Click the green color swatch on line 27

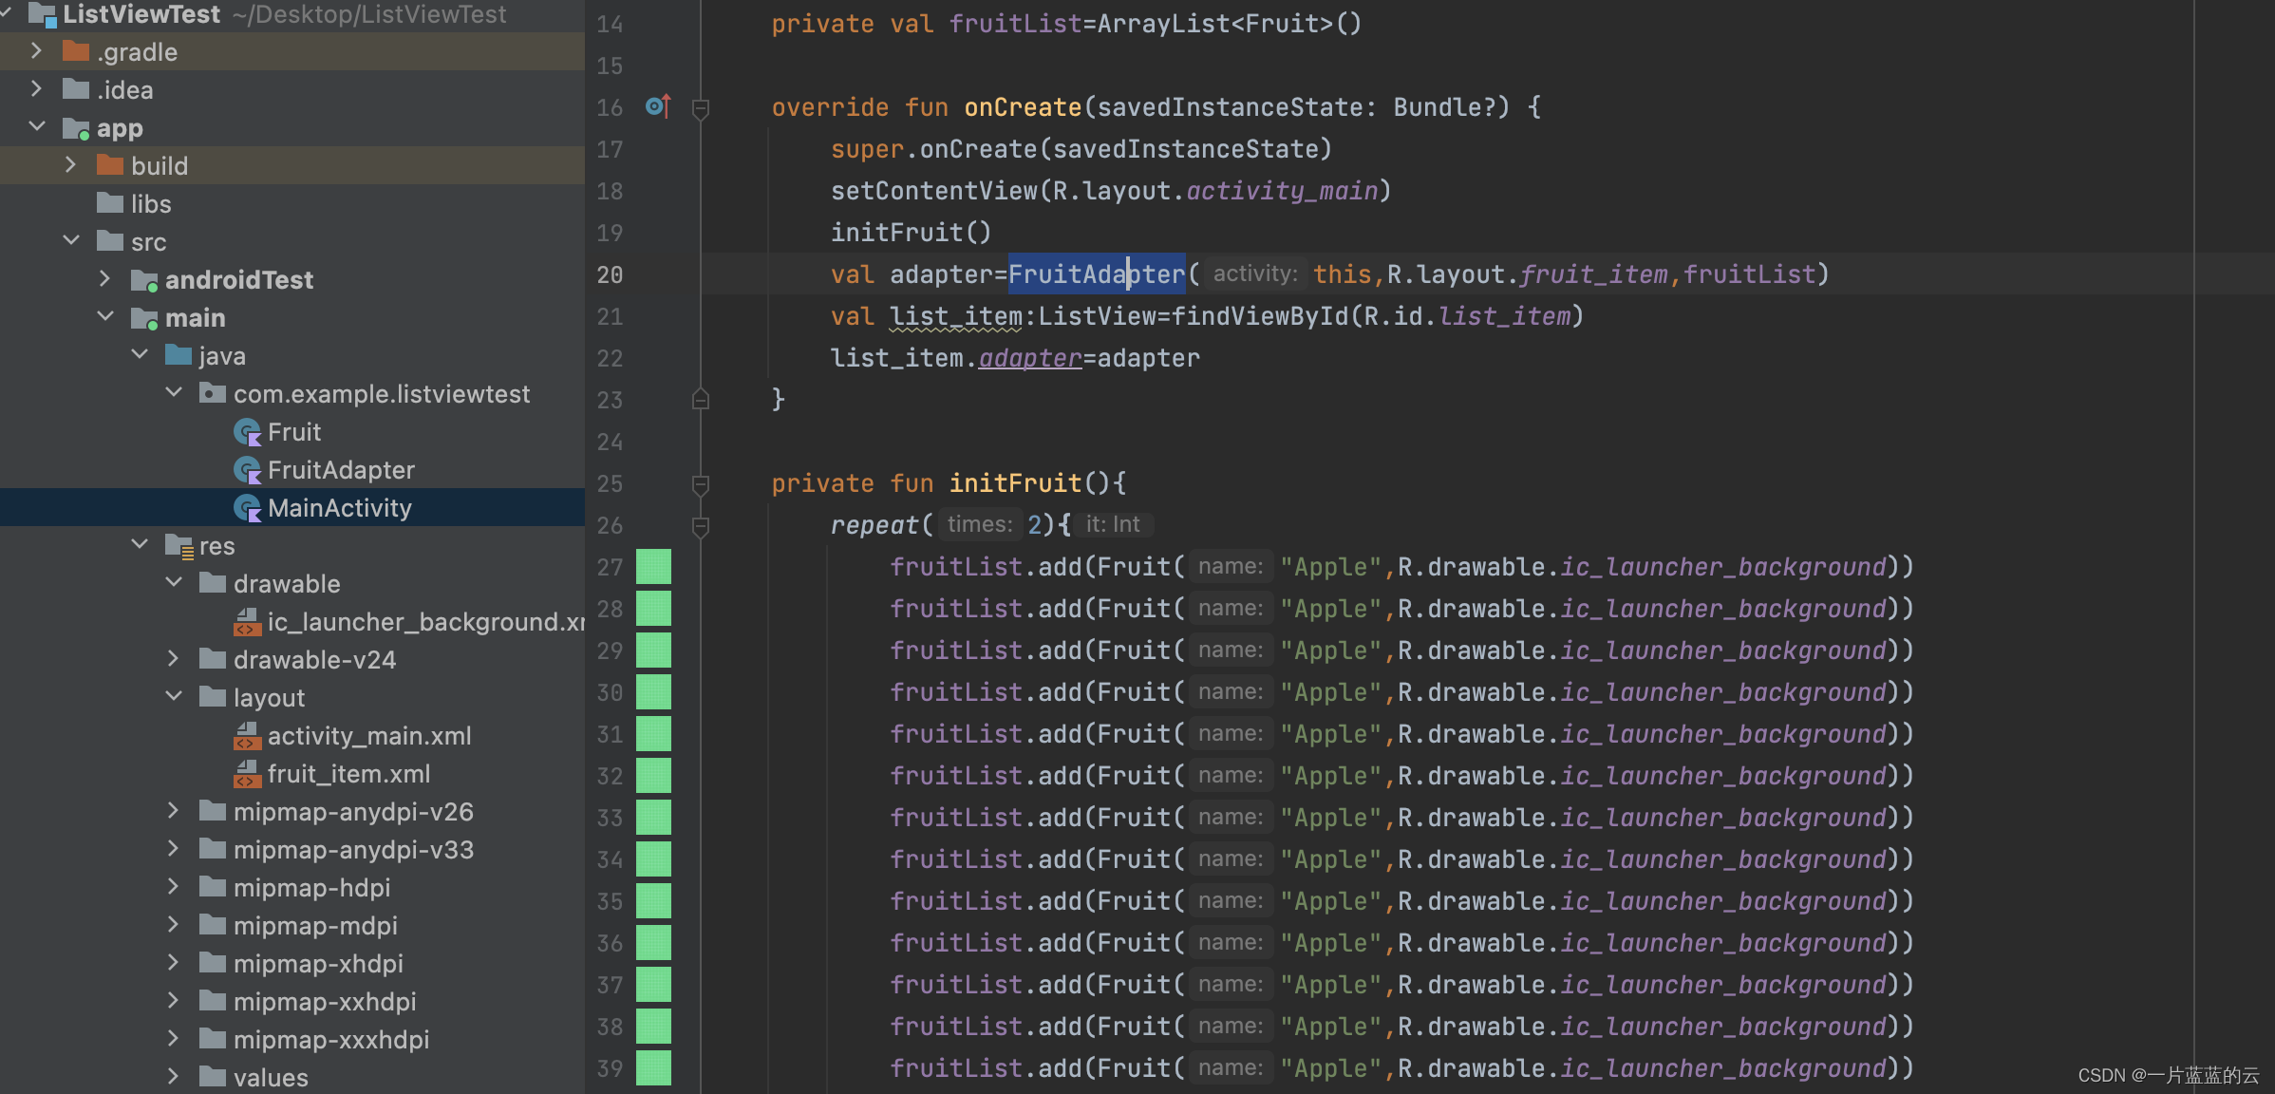653,567
